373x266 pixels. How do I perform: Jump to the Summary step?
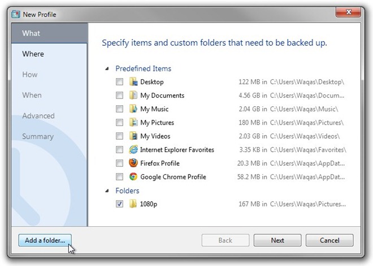[38, 136]
